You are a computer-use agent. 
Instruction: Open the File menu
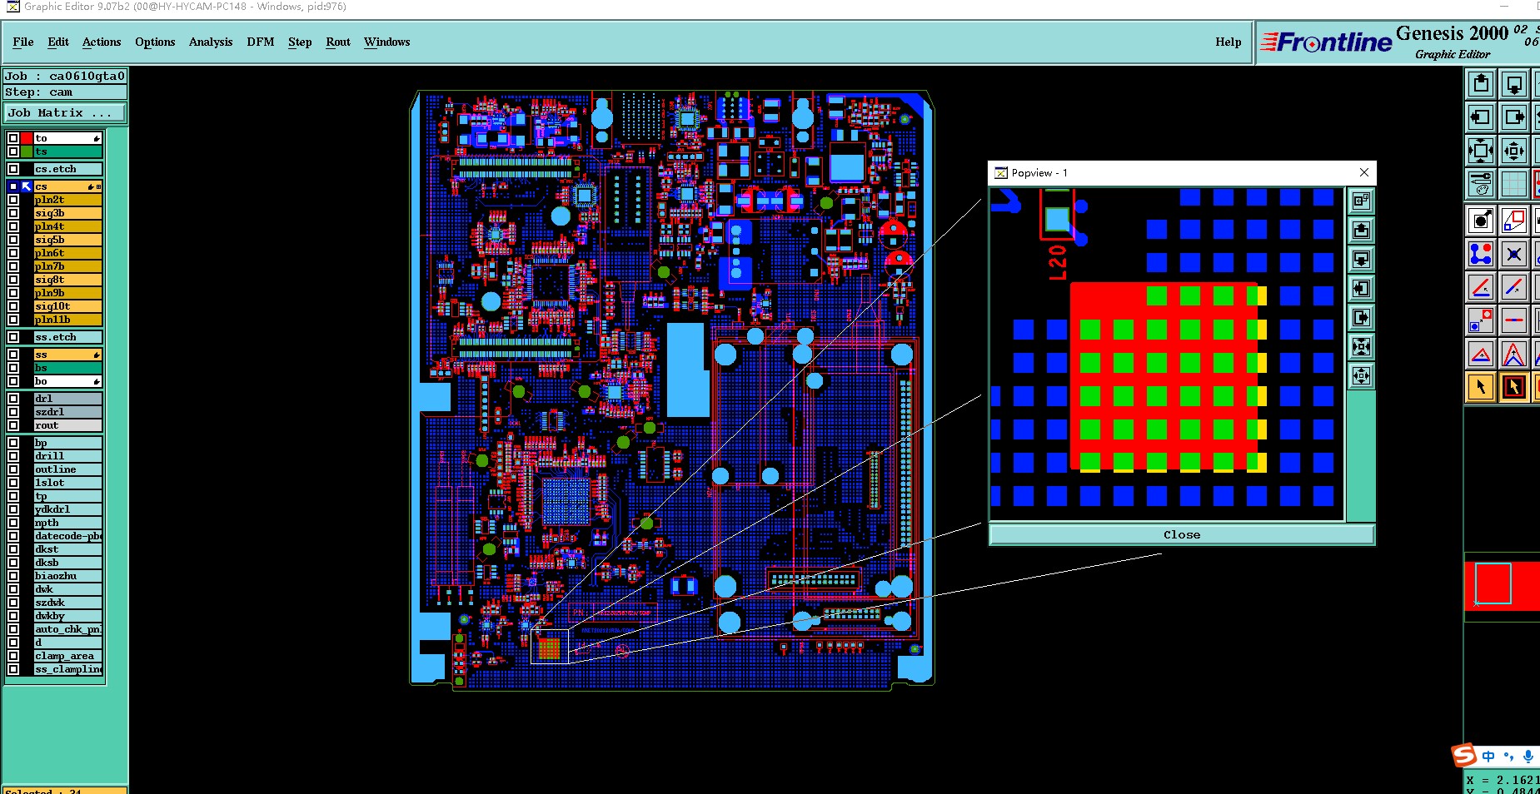coord(23,42)
